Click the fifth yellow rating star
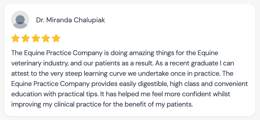Image resolution: width=260 pixels, height=120 pixels. [56, 38]
